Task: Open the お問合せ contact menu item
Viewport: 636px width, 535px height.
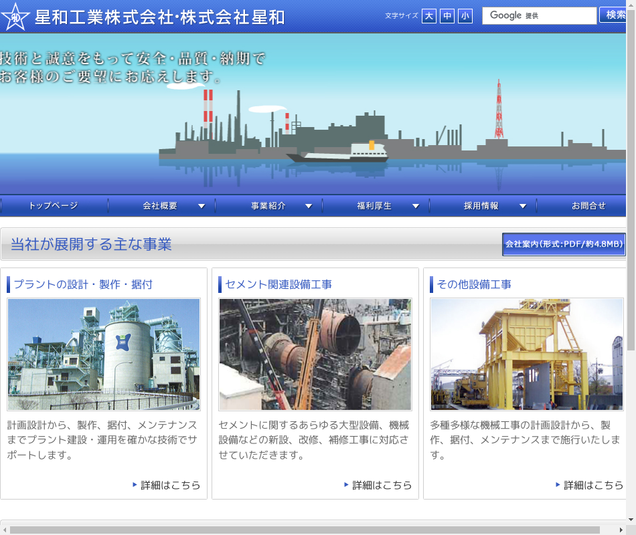Action: tap(588, 206)
